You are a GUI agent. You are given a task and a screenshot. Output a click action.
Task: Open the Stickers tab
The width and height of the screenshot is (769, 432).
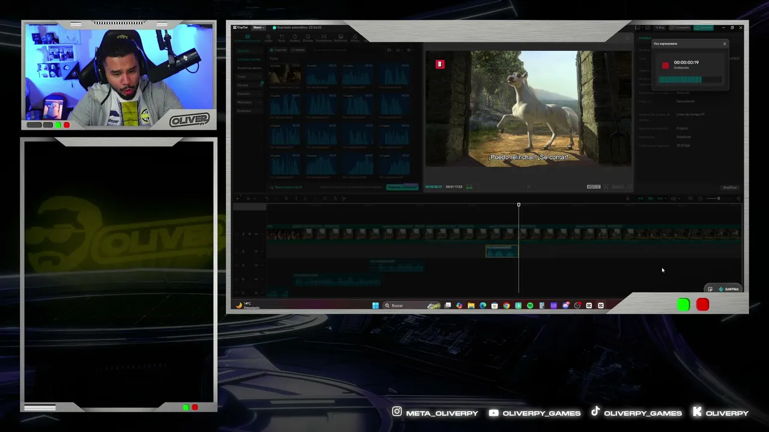[294, 38]
